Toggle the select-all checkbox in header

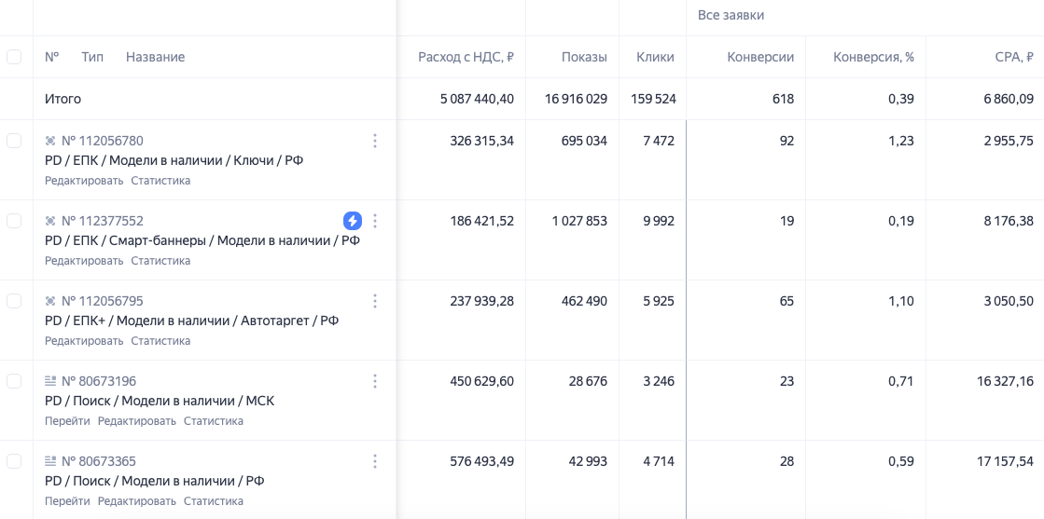click(x=14, y=57)
